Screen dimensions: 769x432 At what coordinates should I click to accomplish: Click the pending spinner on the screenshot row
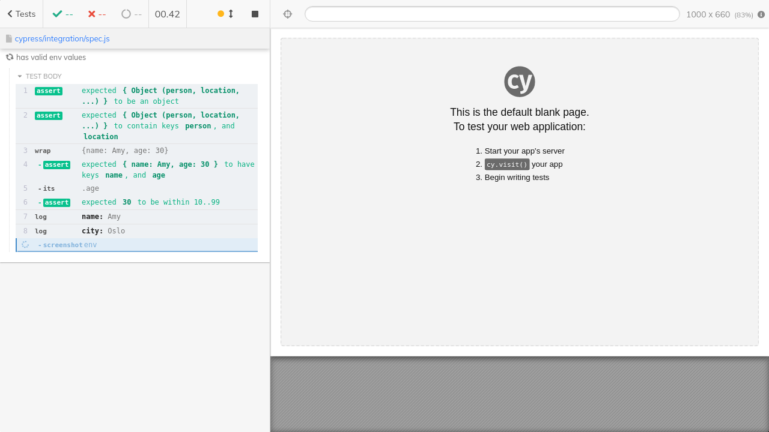(25, 245)
